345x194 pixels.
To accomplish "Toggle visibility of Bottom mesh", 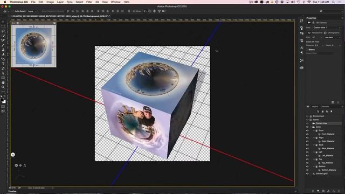I will (x=307, y=167).
